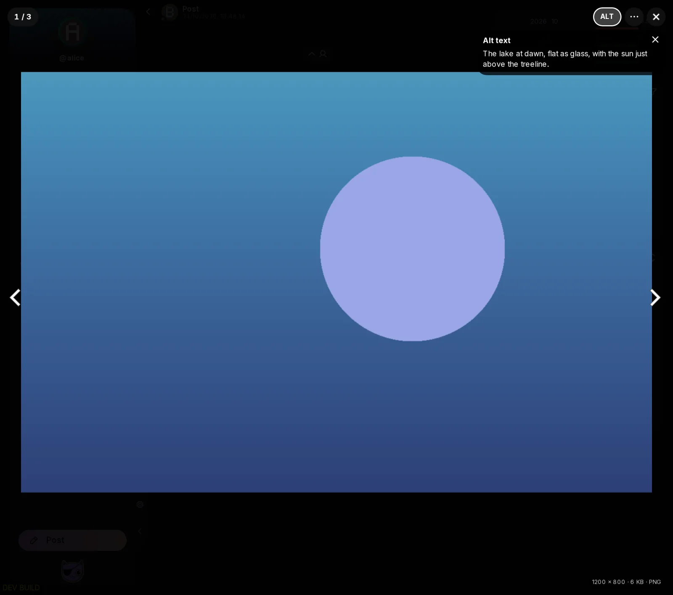The image size is (673, 595).
Task: Toggle the ALT text button
Action: pos(607,17)
